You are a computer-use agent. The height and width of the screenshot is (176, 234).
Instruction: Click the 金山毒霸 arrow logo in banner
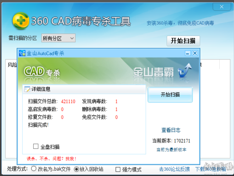pyautogui.click(x=185, y=73)
